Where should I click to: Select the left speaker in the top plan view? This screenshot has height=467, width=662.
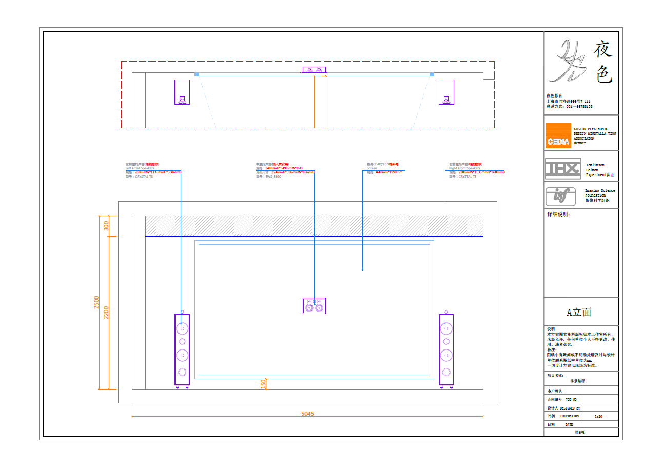coord(182,92)
